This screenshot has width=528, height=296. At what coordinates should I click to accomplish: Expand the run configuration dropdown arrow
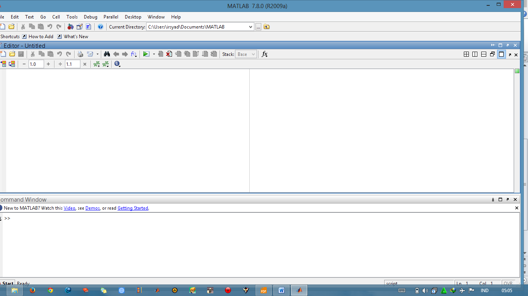(154, 54)
